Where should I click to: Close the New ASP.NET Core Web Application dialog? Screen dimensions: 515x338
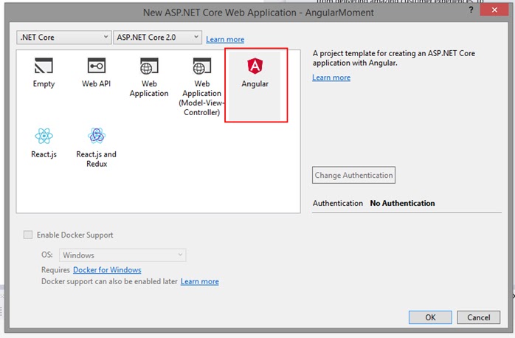point(494,10)
